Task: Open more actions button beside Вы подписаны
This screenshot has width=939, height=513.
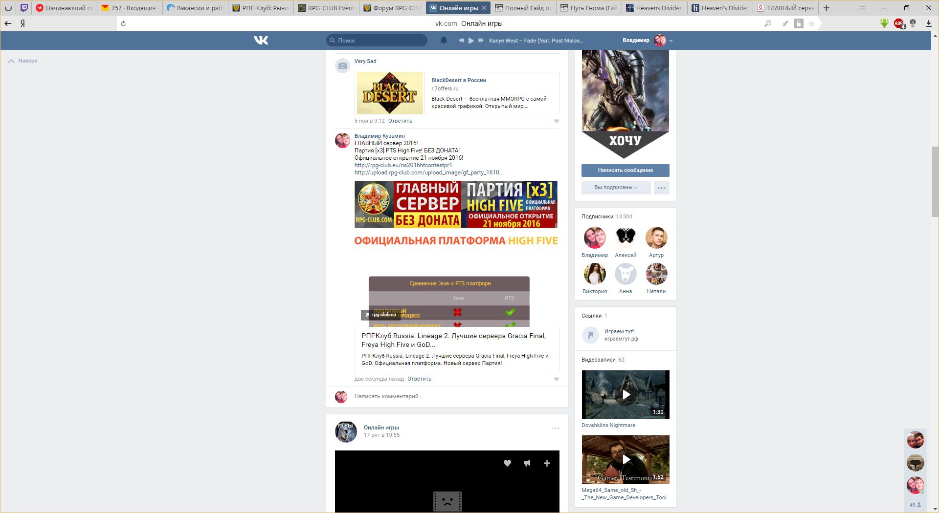Action: [x=661, y=188]
